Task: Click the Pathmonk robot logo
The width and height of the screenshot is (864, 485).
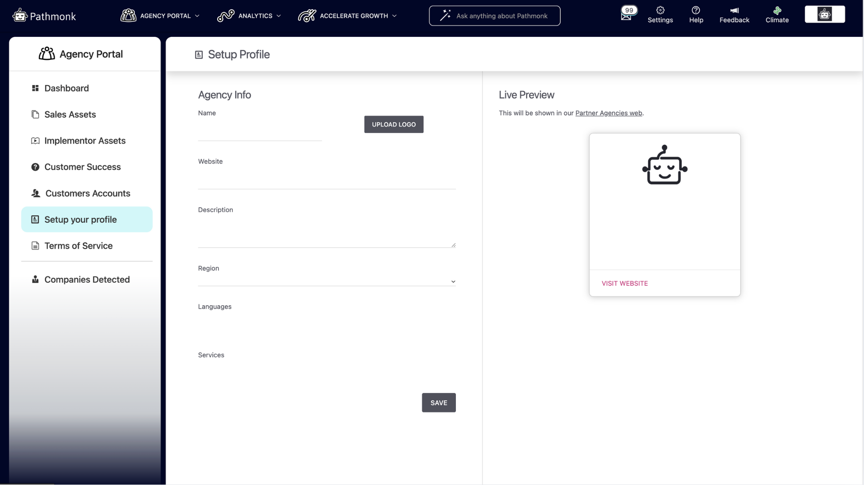Action: pos(20,16)
